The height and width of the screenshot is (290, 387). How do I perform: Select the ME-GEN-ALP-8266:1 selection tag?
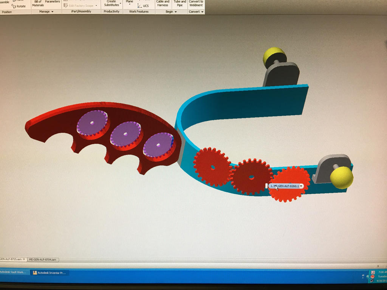(x=284, y=186)
